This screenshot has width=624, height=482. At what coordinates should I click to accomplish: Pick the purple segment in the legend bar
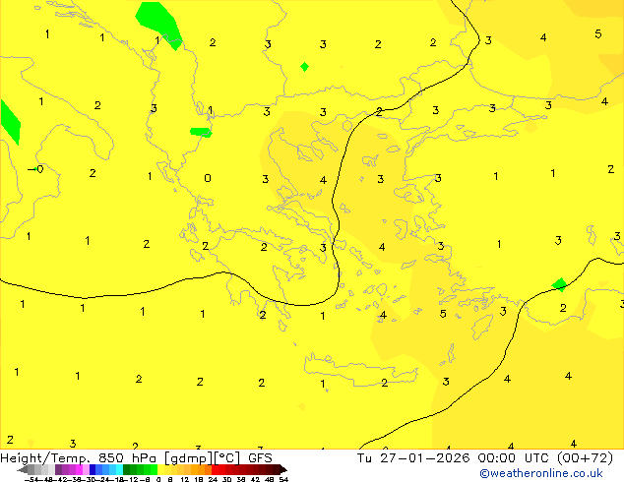65,470
